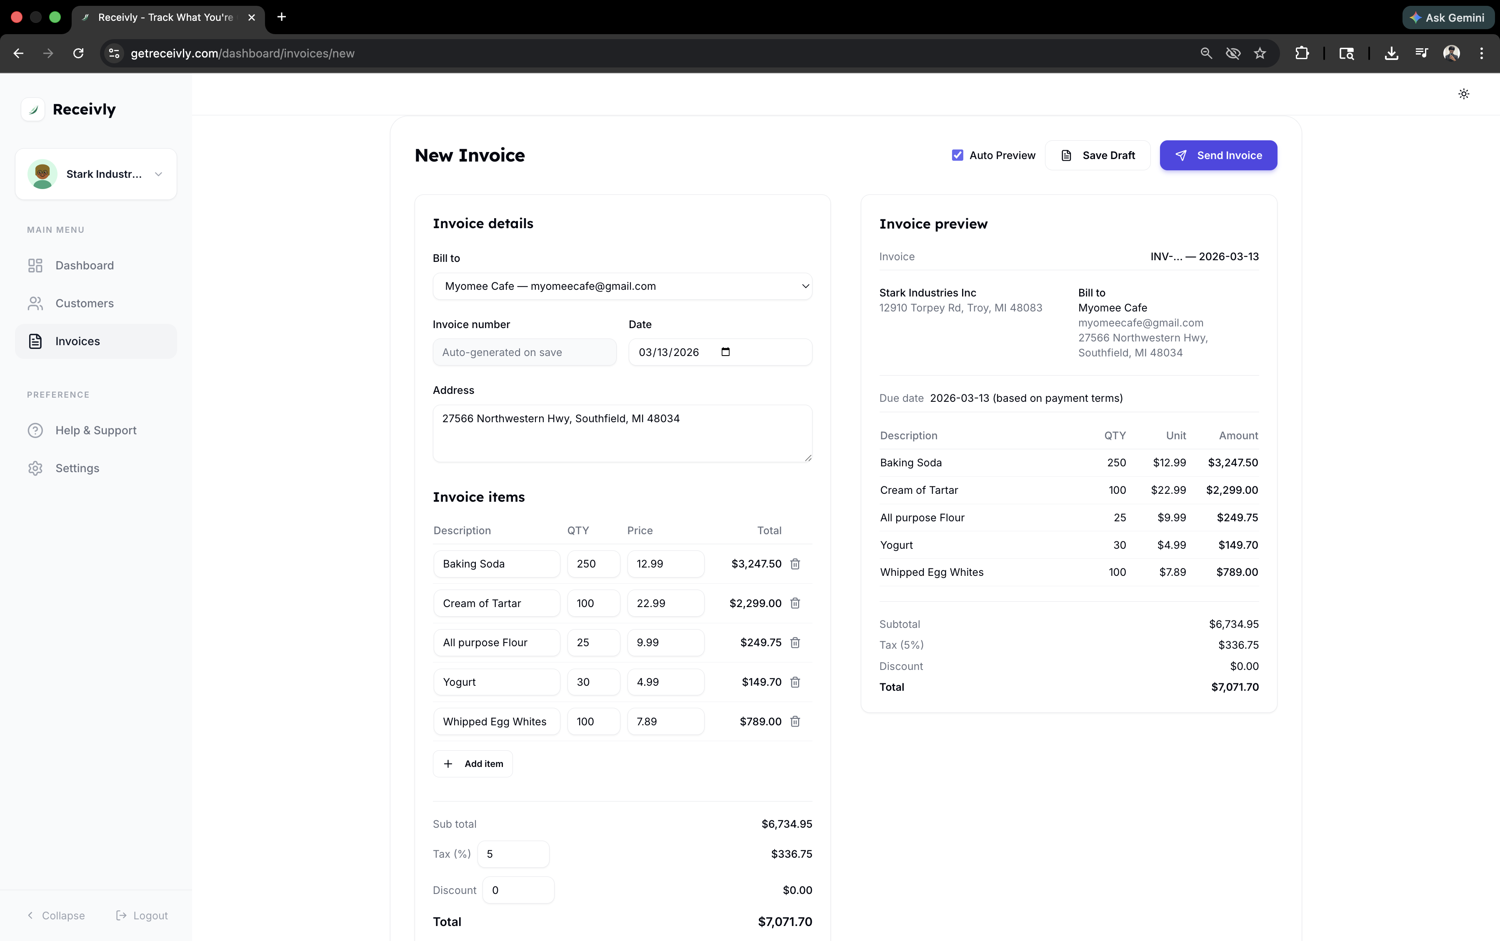The image size is (1500, 941).
Task: Click the Send Invoice button
Action: coord(1218,155)
